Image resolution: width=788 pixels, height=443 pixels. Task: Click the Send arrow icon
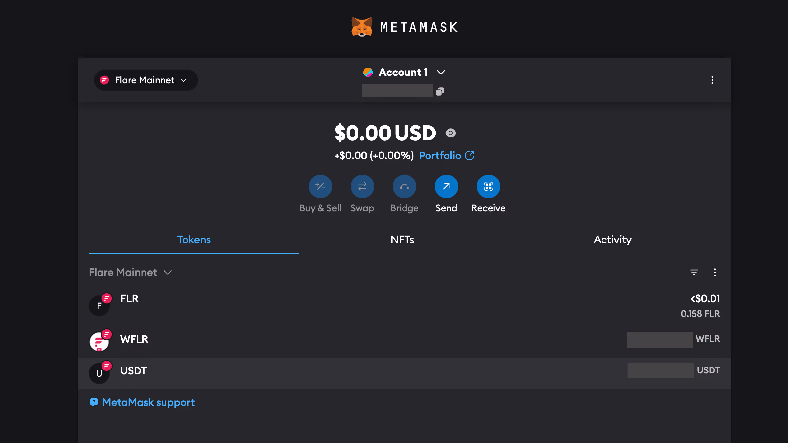pyautogui.click(x=446, y=186)
